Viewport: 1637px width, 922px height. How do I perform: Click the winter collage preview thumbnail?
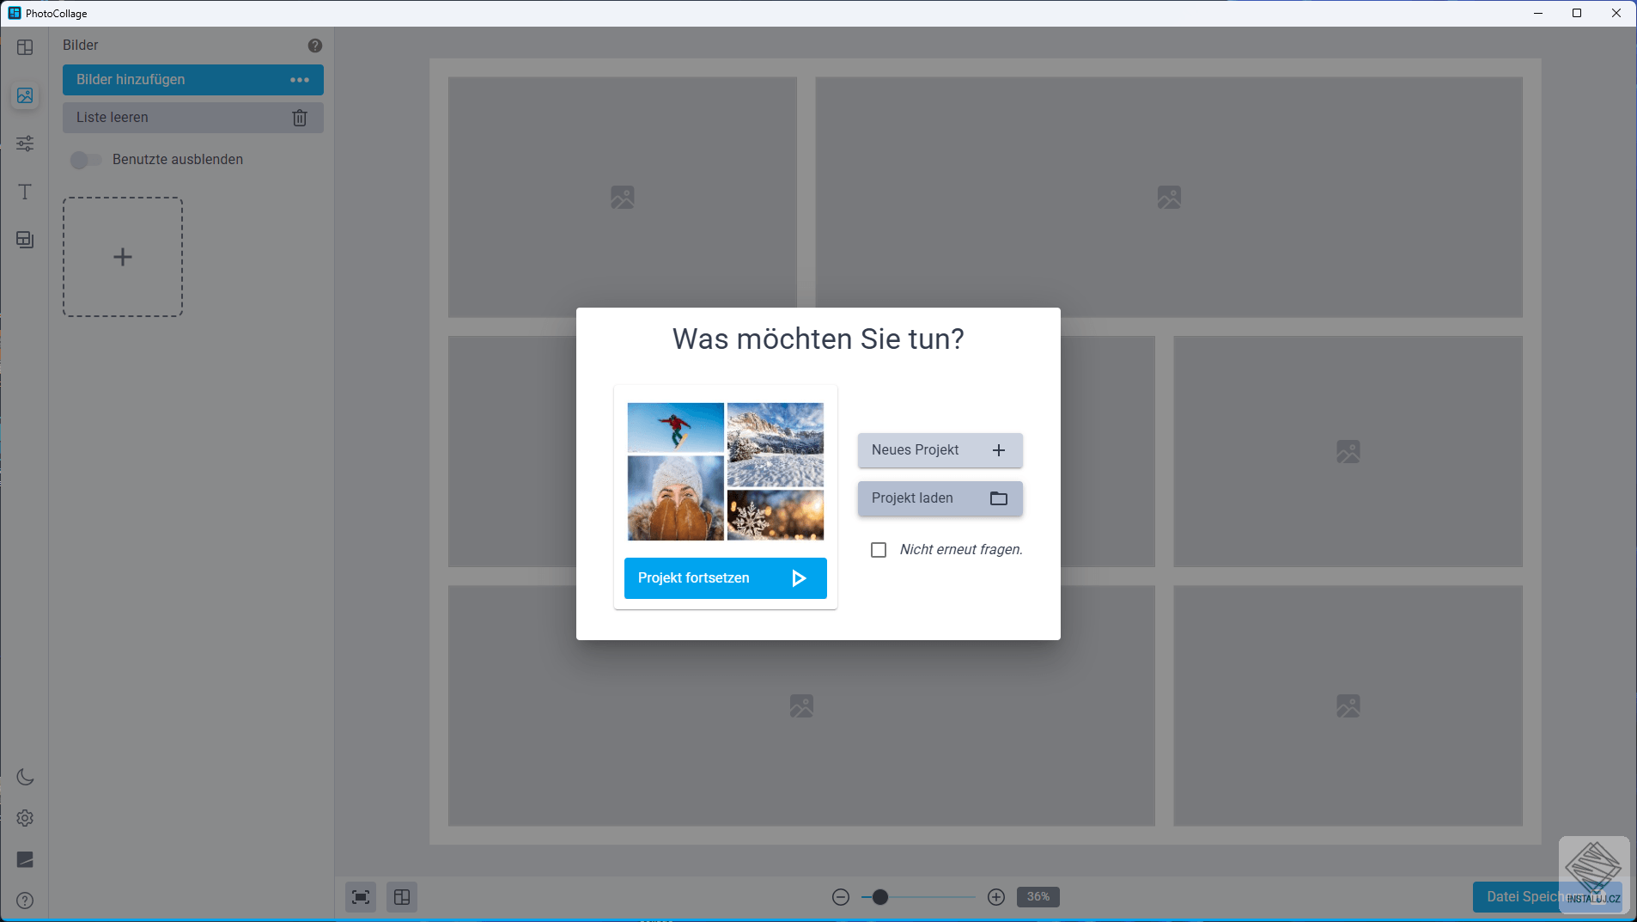[x=726, y=472]
